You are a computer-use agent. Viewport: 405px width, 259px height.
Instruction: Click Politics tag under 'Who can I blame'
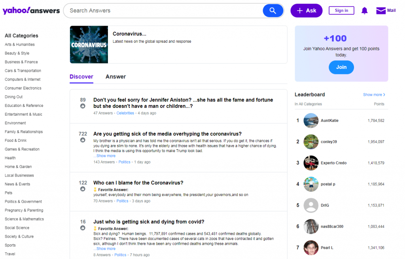(x=122, y=201)
